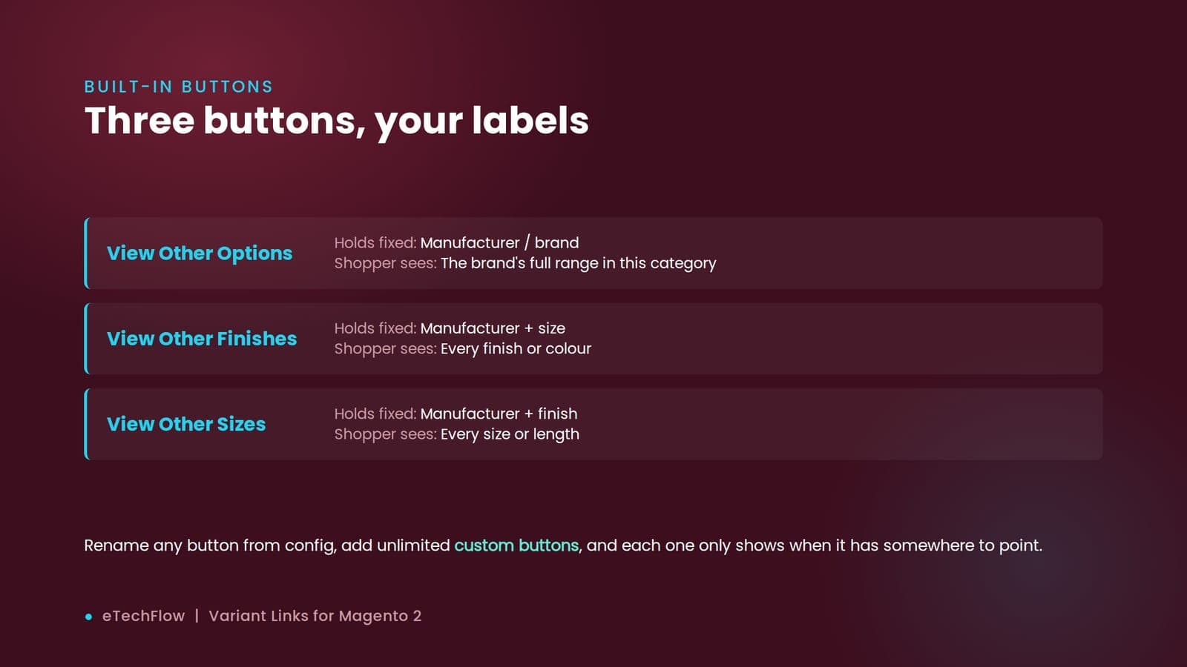
Task: Click the cyan dot beside eTechFlow
Action: 89,617
